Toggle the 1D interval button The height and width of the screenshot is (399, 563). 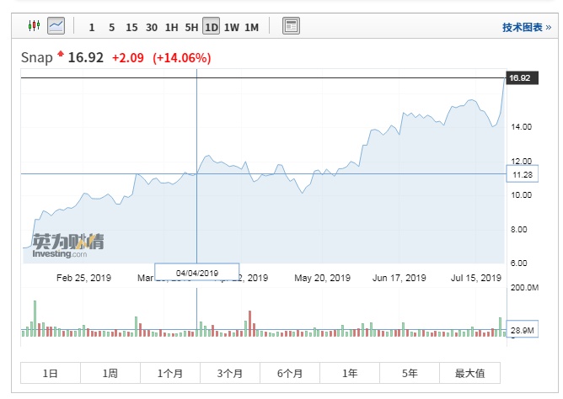click(x=211, y=27)
